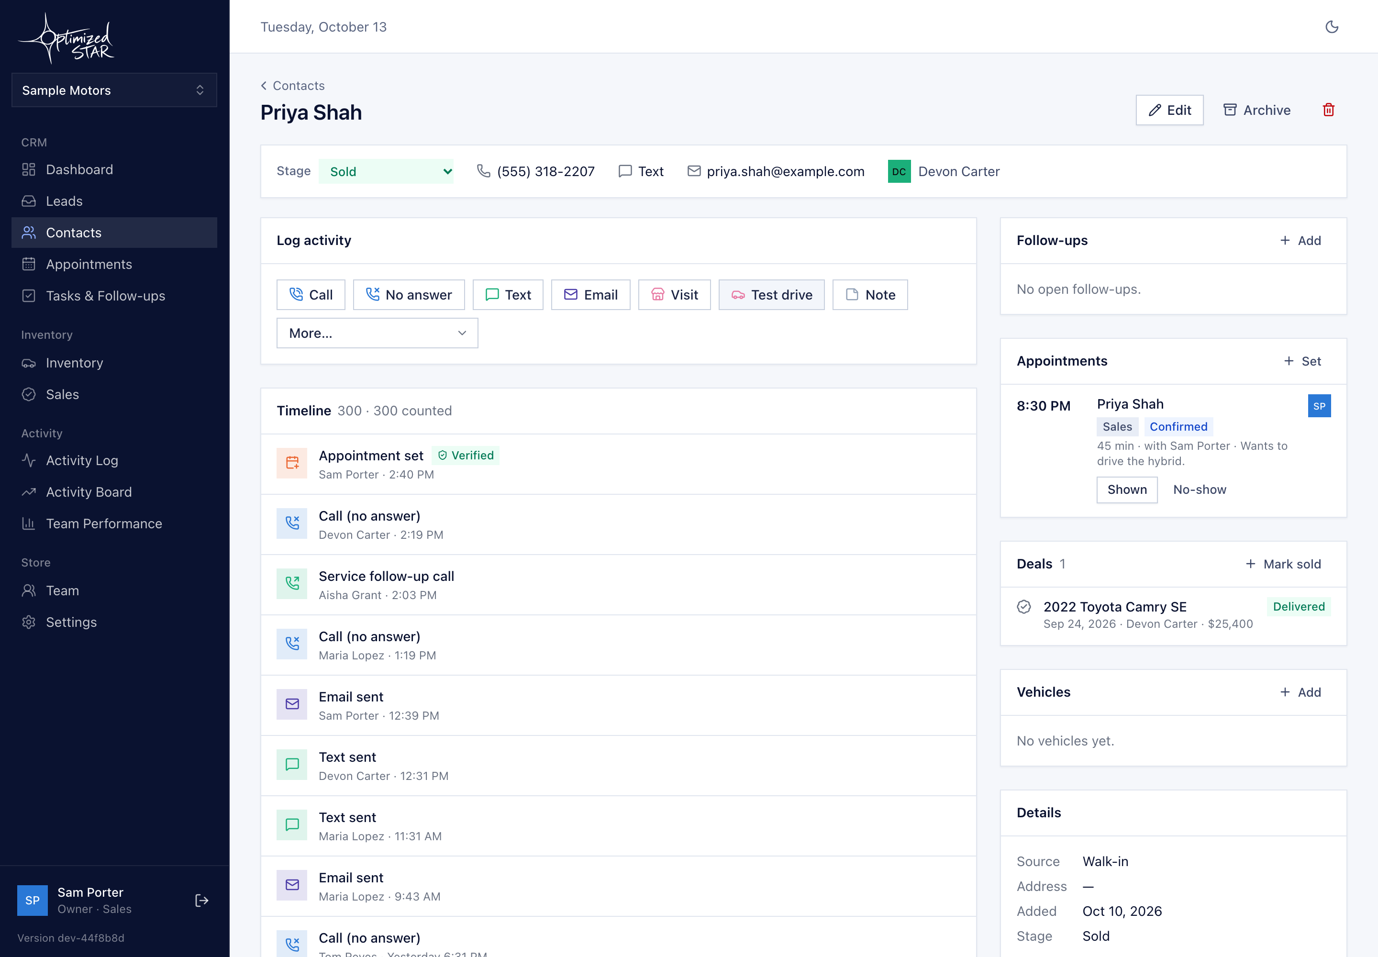Click Mark sold in Deals
Screen dimensions: 1378x957
[1283, 564]
